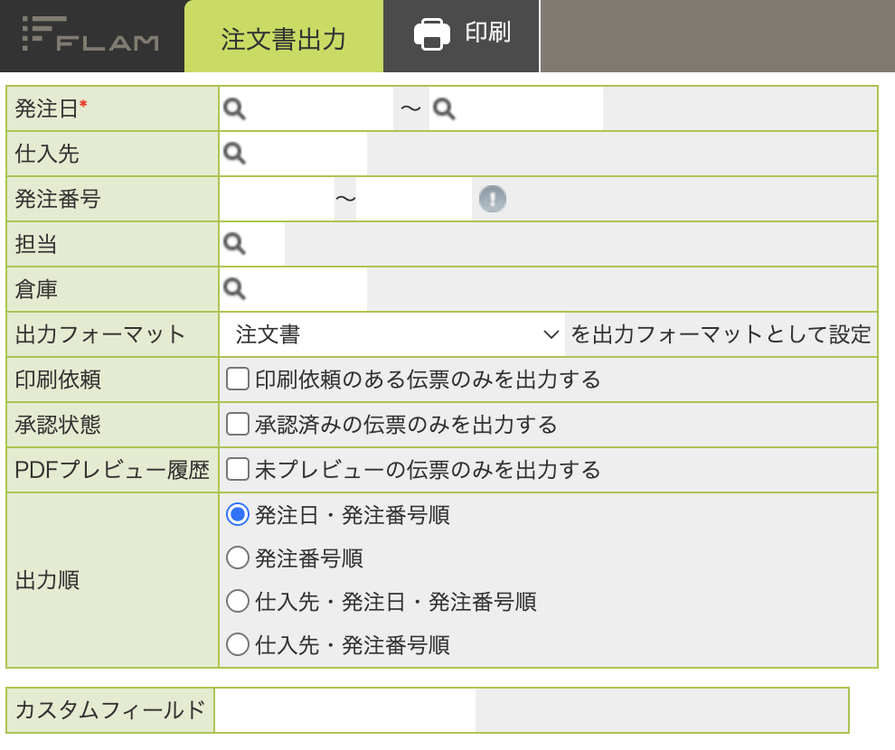Image resolution: width=895 pixels, height=750 pixels.
Task: Open search for 発注日 start date
Action: tap(234, 108)
